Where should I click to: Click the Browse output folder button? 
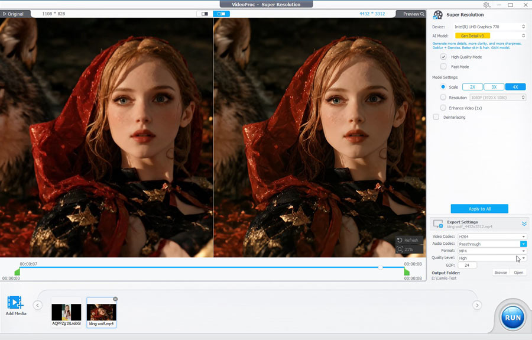pyautogui.click(x=501, y=273)
